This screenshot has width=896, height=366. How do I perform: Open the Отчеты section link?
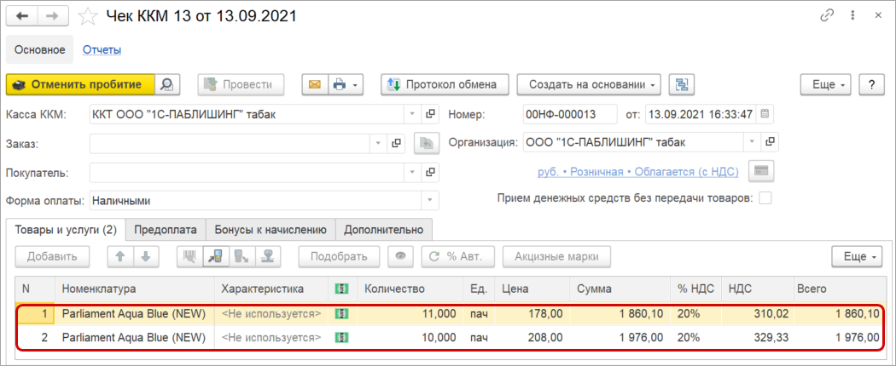pos(102,49)
